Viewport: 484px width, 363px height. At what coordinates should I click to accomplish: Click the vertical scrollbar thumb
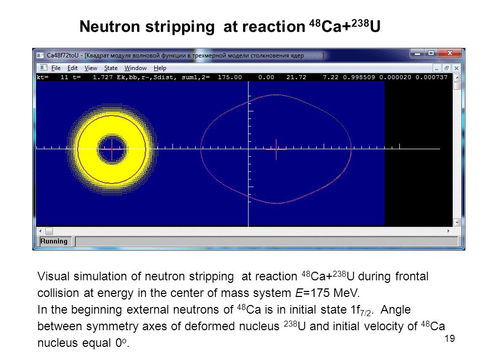(x=457, y=86)
